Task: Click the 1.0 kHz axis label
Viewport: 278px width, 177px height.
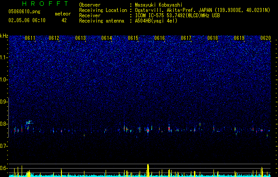Action: [x=4, y=80]
